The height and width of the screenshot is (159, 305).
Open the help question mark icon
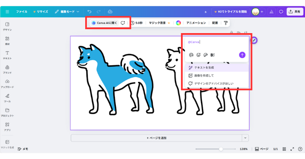click(300, 149)
